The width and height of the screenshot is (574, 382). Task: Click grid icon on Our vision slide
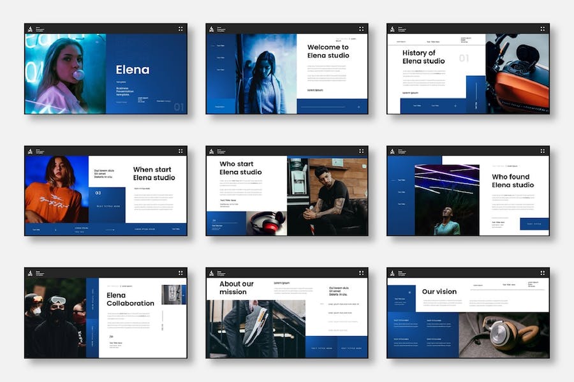543,273
